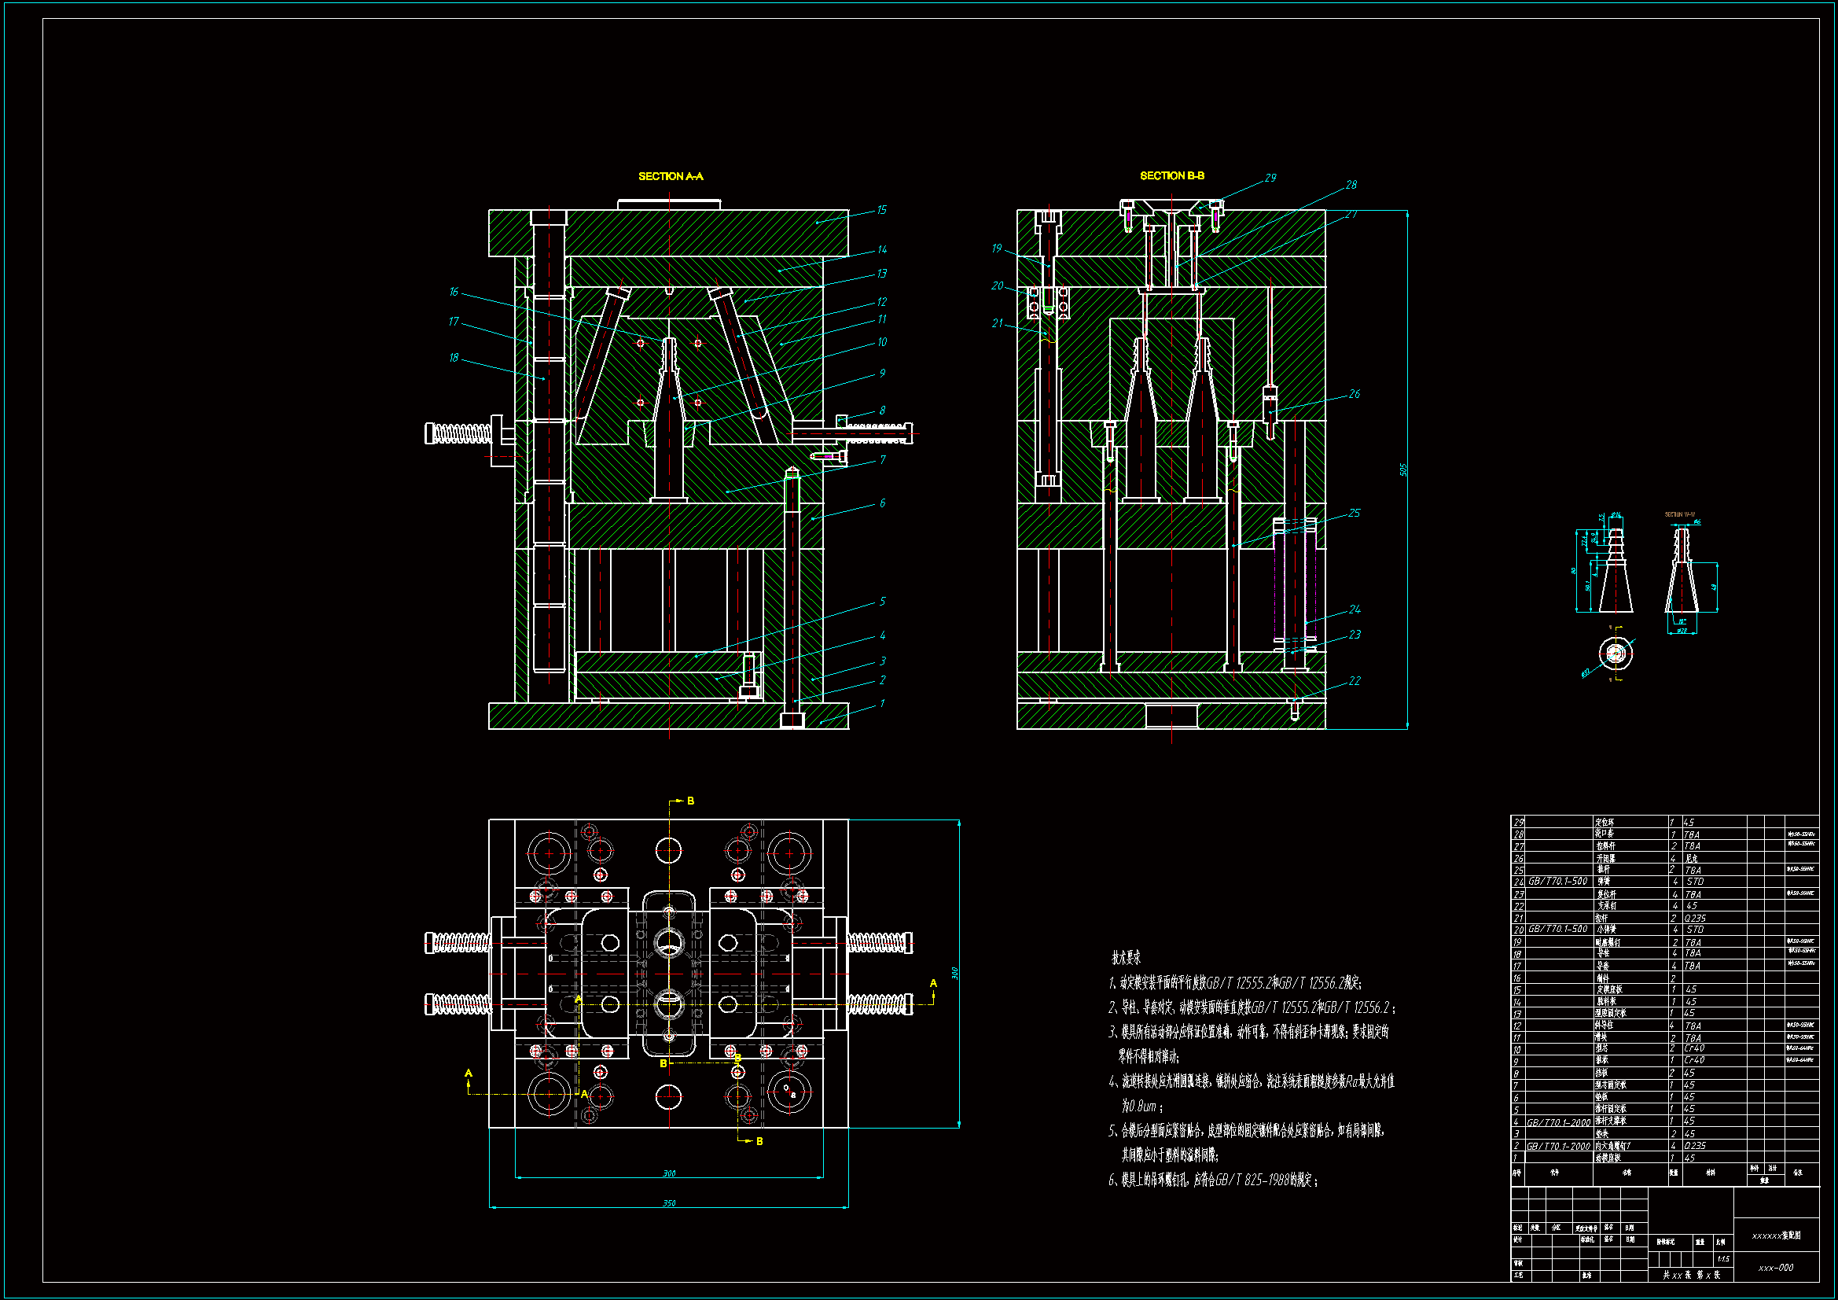Click part number 1 callout in section A-A
This screenshot has width=1838, height=1300.
pyautogui.click(x=882, y=703)
